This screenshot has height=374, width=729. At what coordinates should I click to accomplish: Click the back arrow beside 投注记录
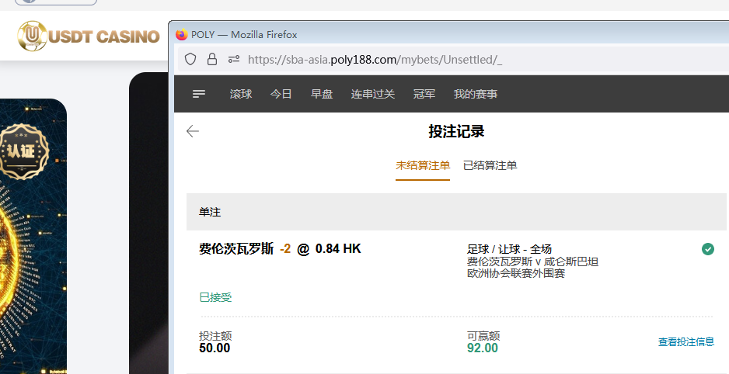pos(193,131)
